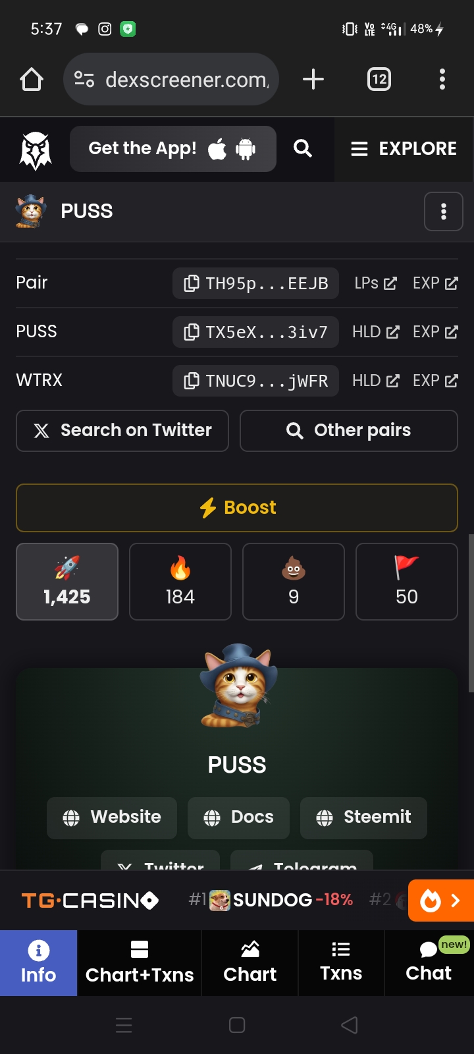Copy the PUSS token address TX5eX...3iv7
This screenshot has width=474, height=1054.
[255, 332]
